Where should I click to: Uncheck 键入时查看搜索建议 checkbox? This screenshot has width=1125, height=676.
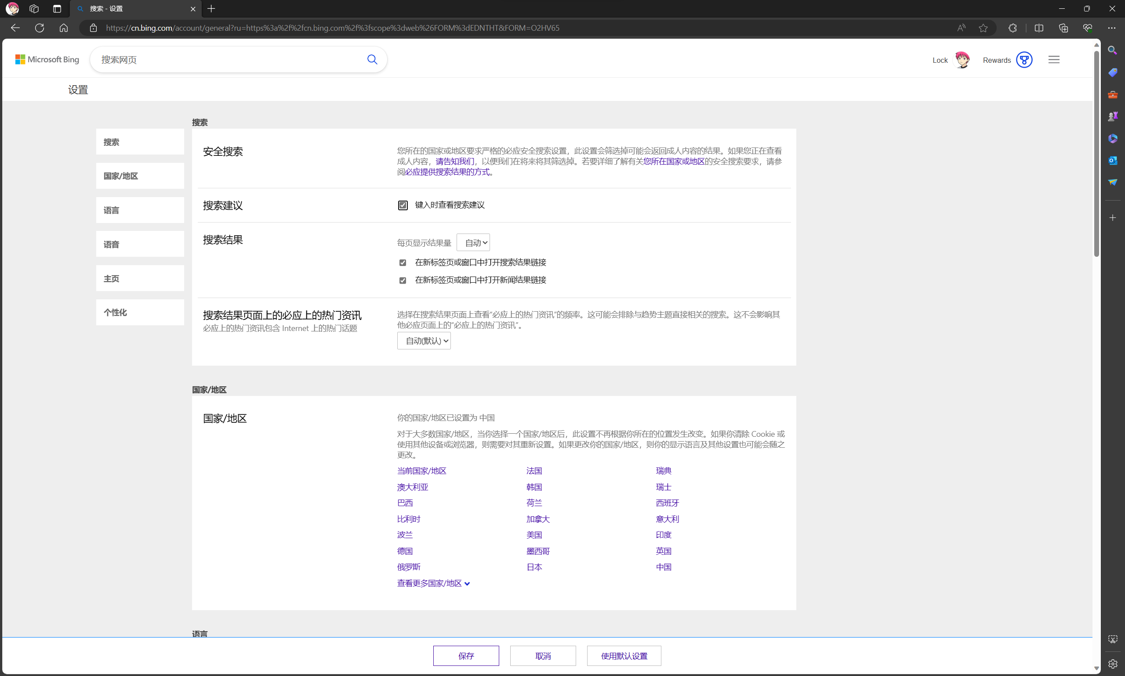click(x=403, y=205)
